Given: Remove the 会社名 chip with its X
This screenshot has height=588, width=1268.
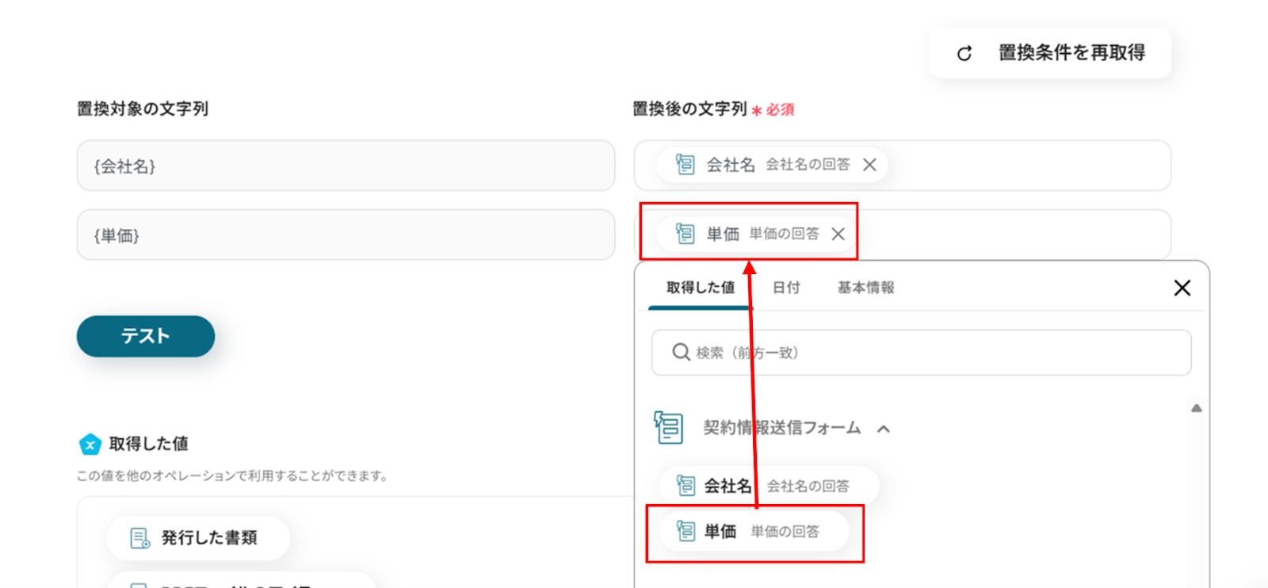Looking at the screenshot, I should 869,165.
